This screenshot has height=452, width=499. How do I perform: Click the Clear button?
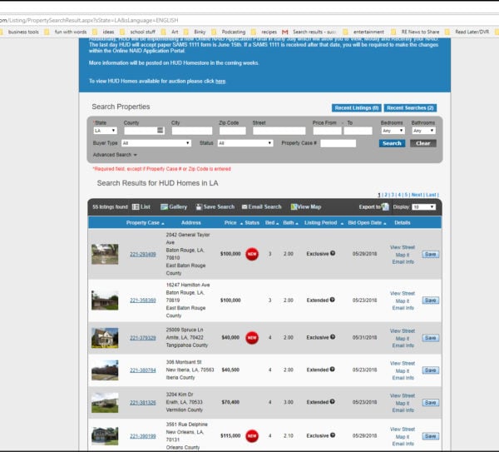coord(423,143)
